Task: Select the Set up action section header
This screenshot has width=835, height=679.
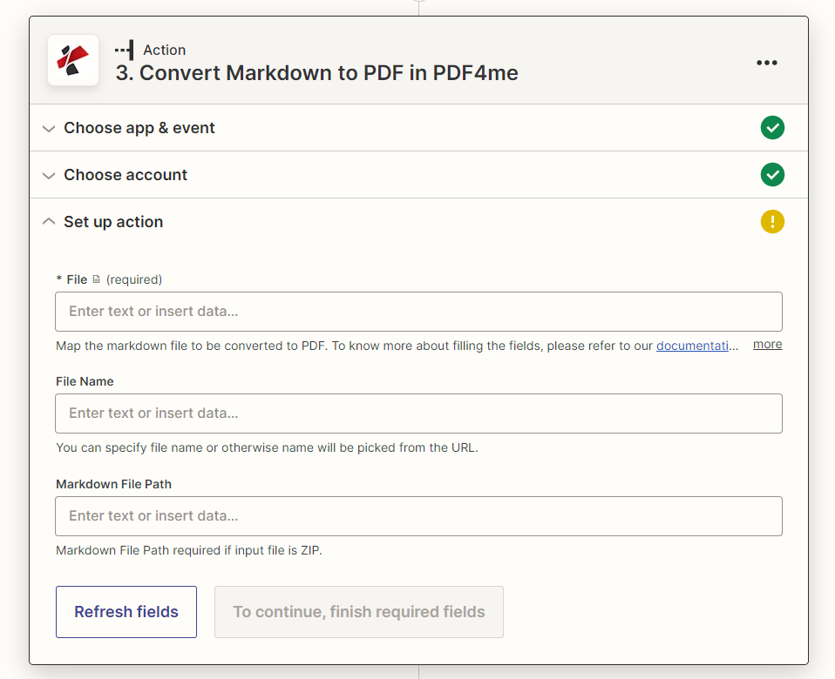Action: pos(112,221)
